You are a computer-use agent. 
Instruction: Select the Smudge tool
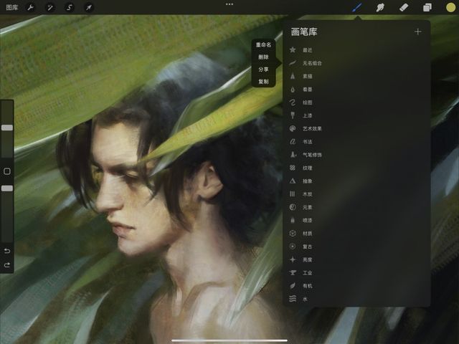coord(380,7)
